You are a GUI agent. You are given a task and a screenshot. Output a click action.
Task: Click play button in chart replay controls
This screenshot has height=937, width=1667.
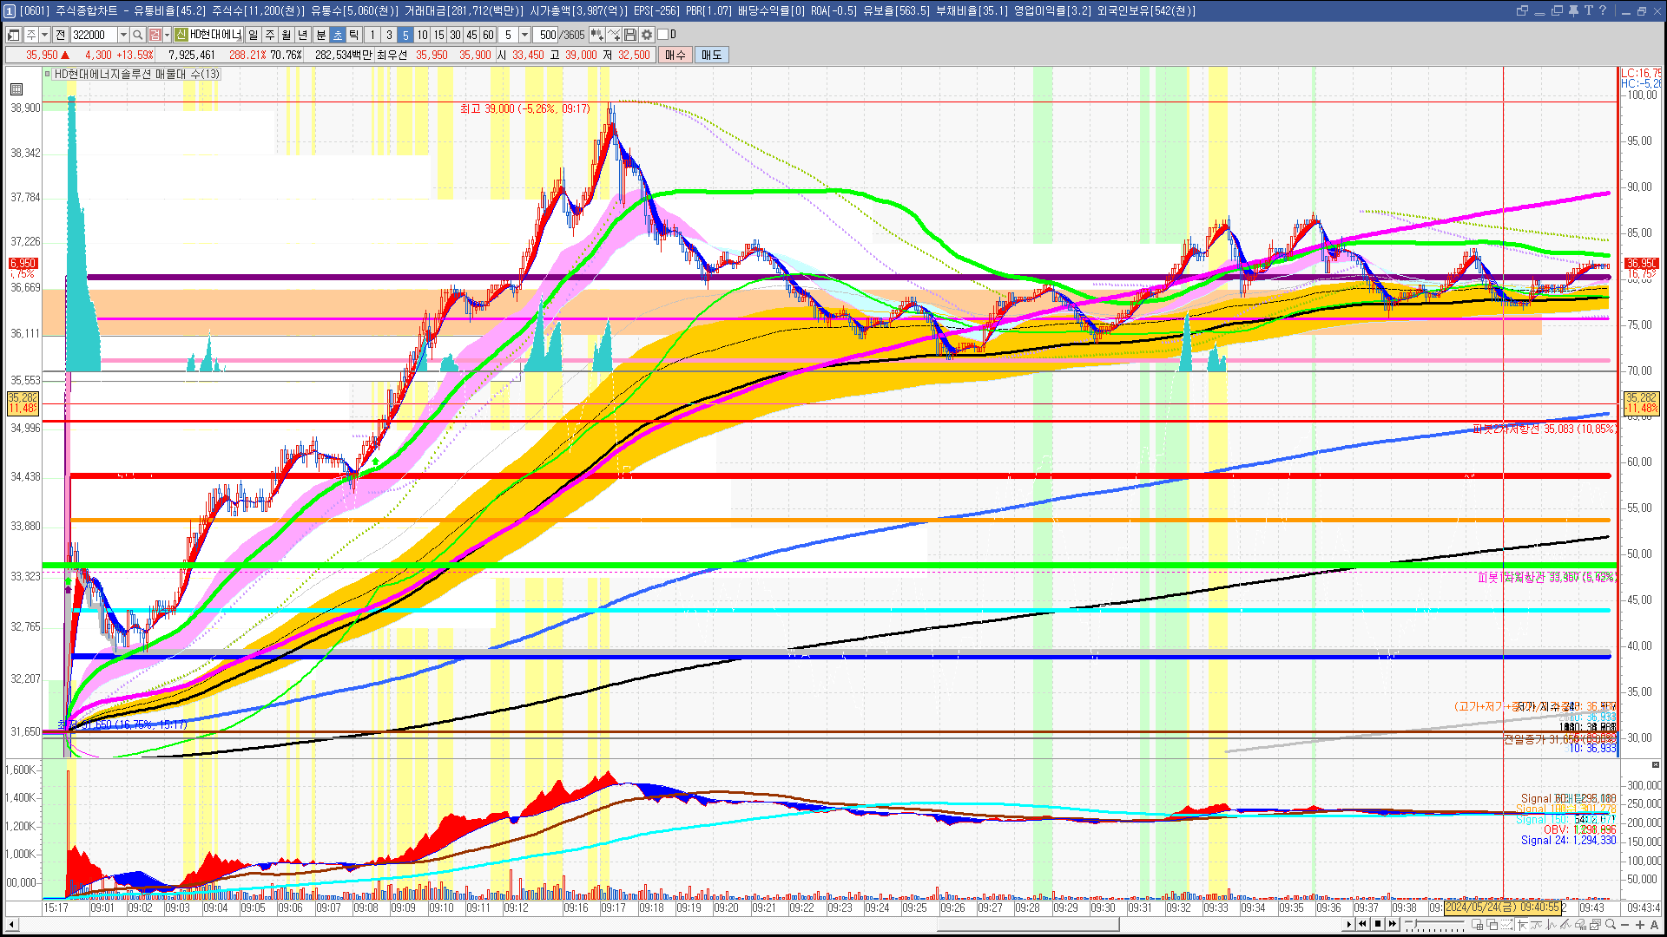pos(1348,924)
